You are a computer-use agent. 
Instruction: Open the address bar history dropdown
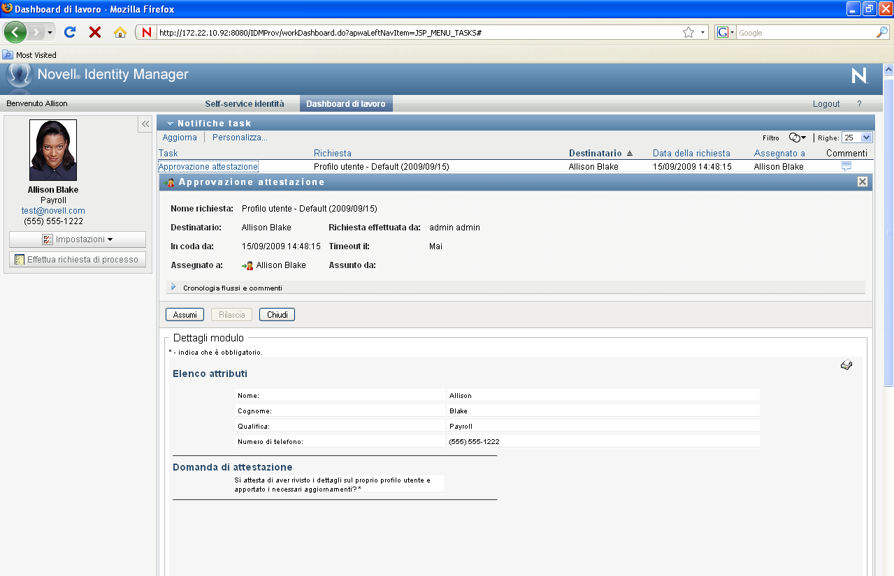(x=702, y=32)
